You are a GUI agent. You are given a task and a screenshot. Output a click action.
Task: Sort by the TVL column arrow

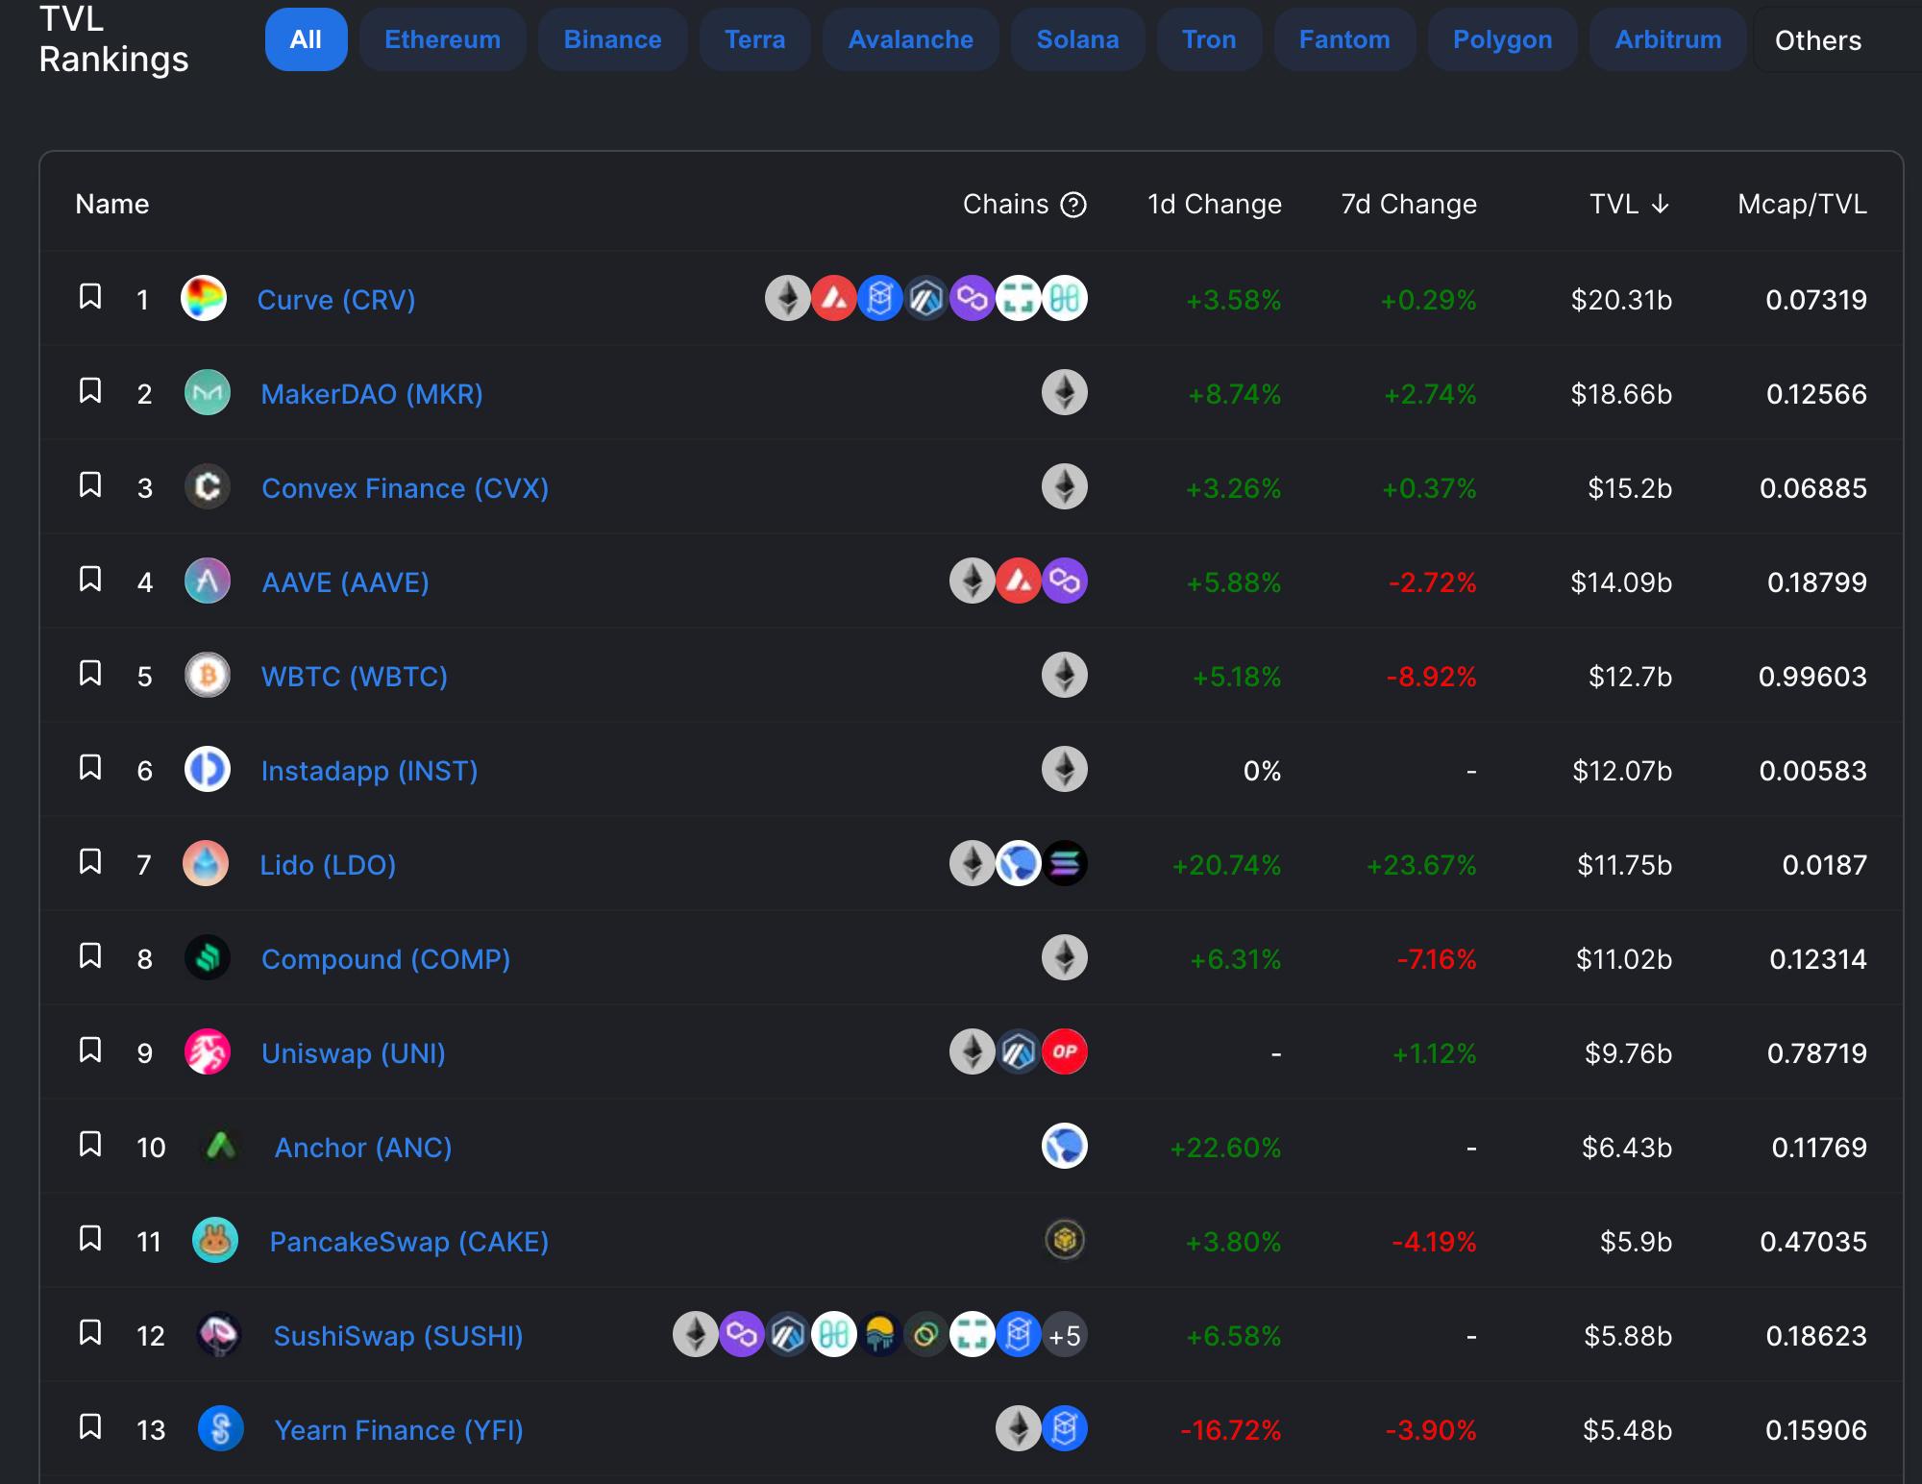tap(1660, 205)
